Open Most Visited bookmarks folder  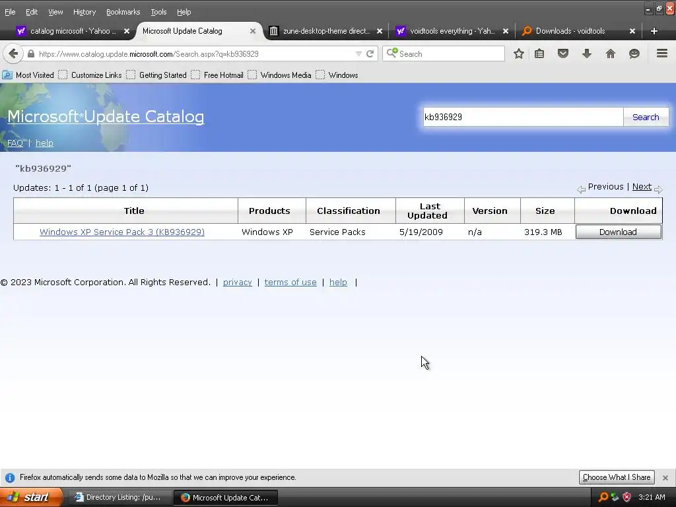(28, 75)
